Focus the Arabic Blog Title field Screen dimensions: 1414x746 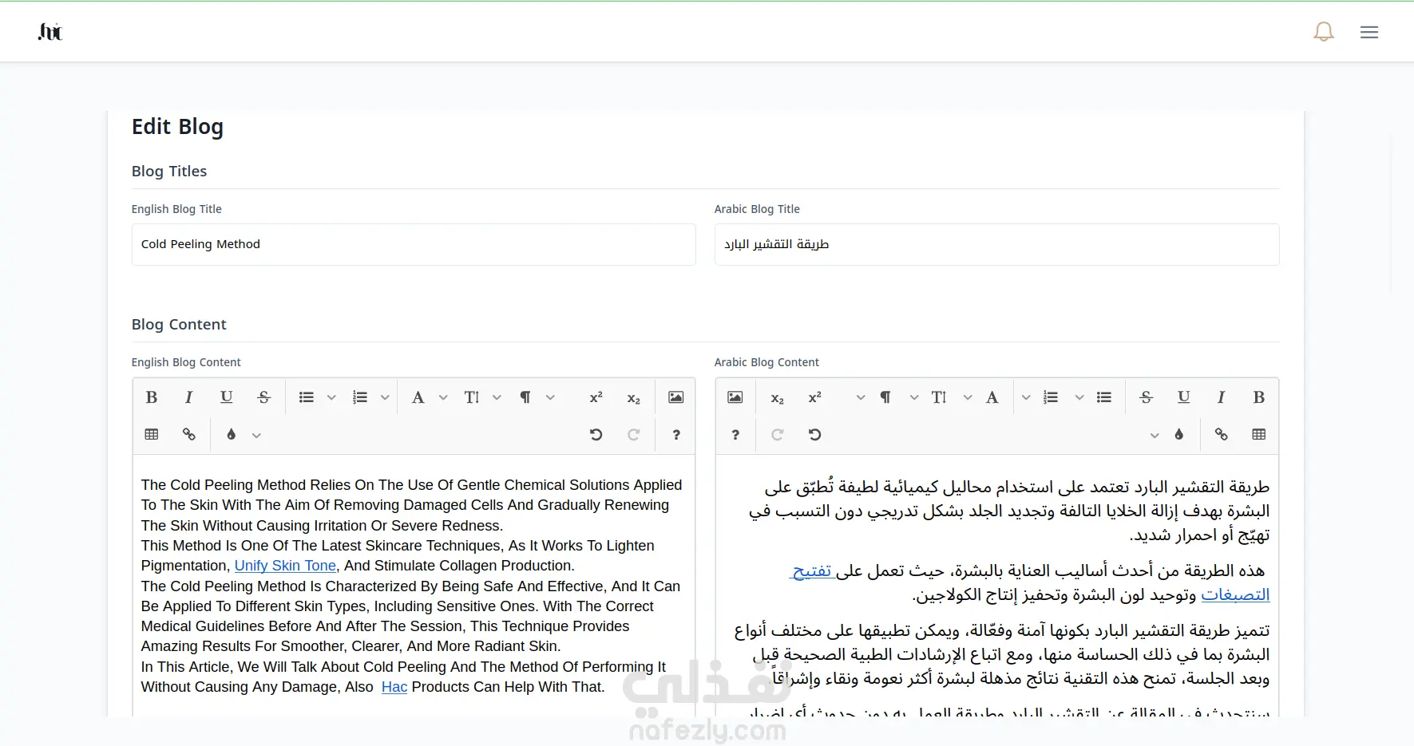(x=996, y=244)
